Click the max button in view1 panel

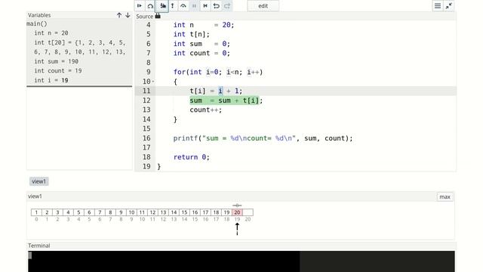(445, 196)
